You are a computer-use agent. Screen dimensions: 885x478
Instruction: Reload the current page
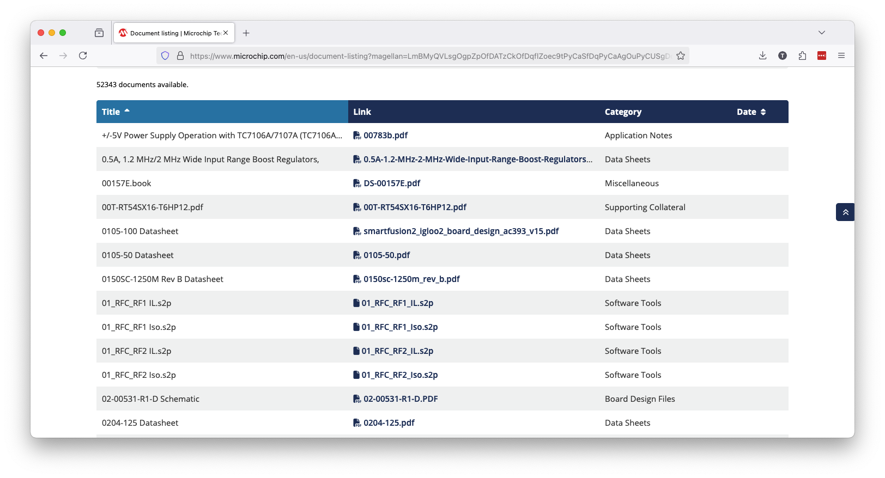pyautogui.click(x=83, y=56)
